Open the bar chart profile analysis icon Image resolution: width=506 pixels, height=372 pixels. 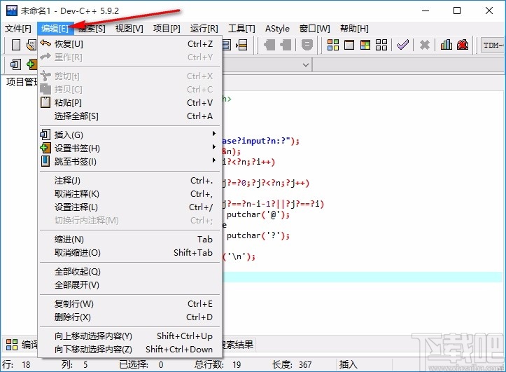coord(446,45)
